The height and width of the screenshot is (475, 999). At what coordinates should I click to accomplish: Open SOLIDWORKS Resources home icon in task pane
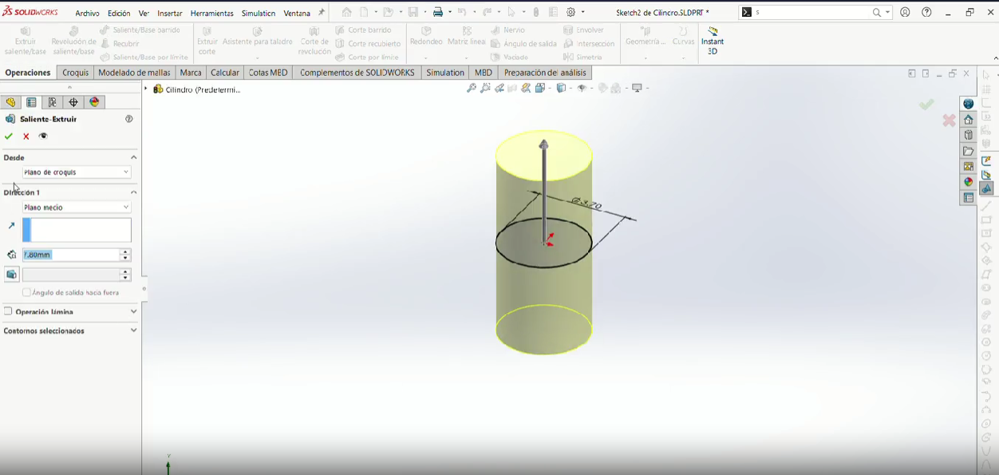[x=969, y=120]
